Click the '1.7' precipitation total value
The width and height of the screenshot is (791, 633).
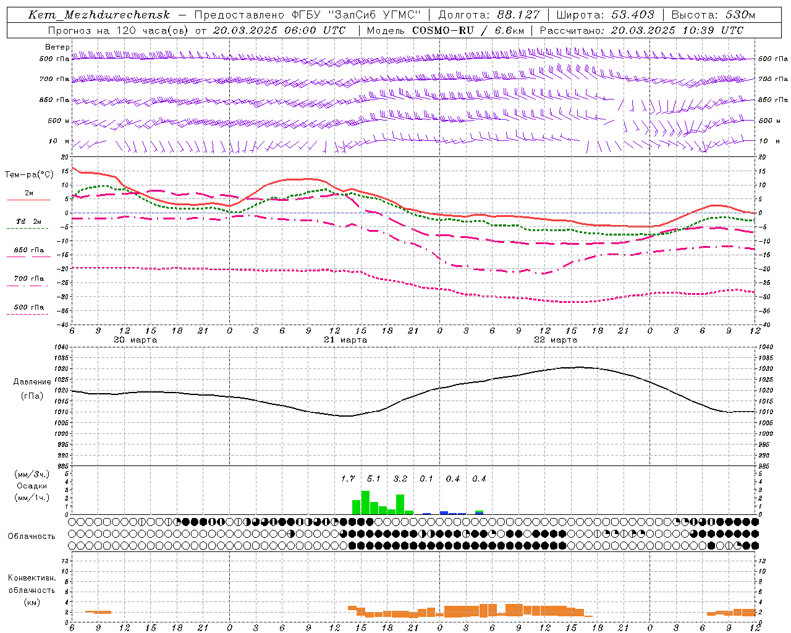click(x=348, y=478)
